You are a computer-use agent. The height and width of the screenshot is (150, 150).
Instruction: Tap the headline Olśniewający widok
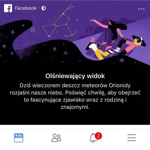click(x=75, y=76)
